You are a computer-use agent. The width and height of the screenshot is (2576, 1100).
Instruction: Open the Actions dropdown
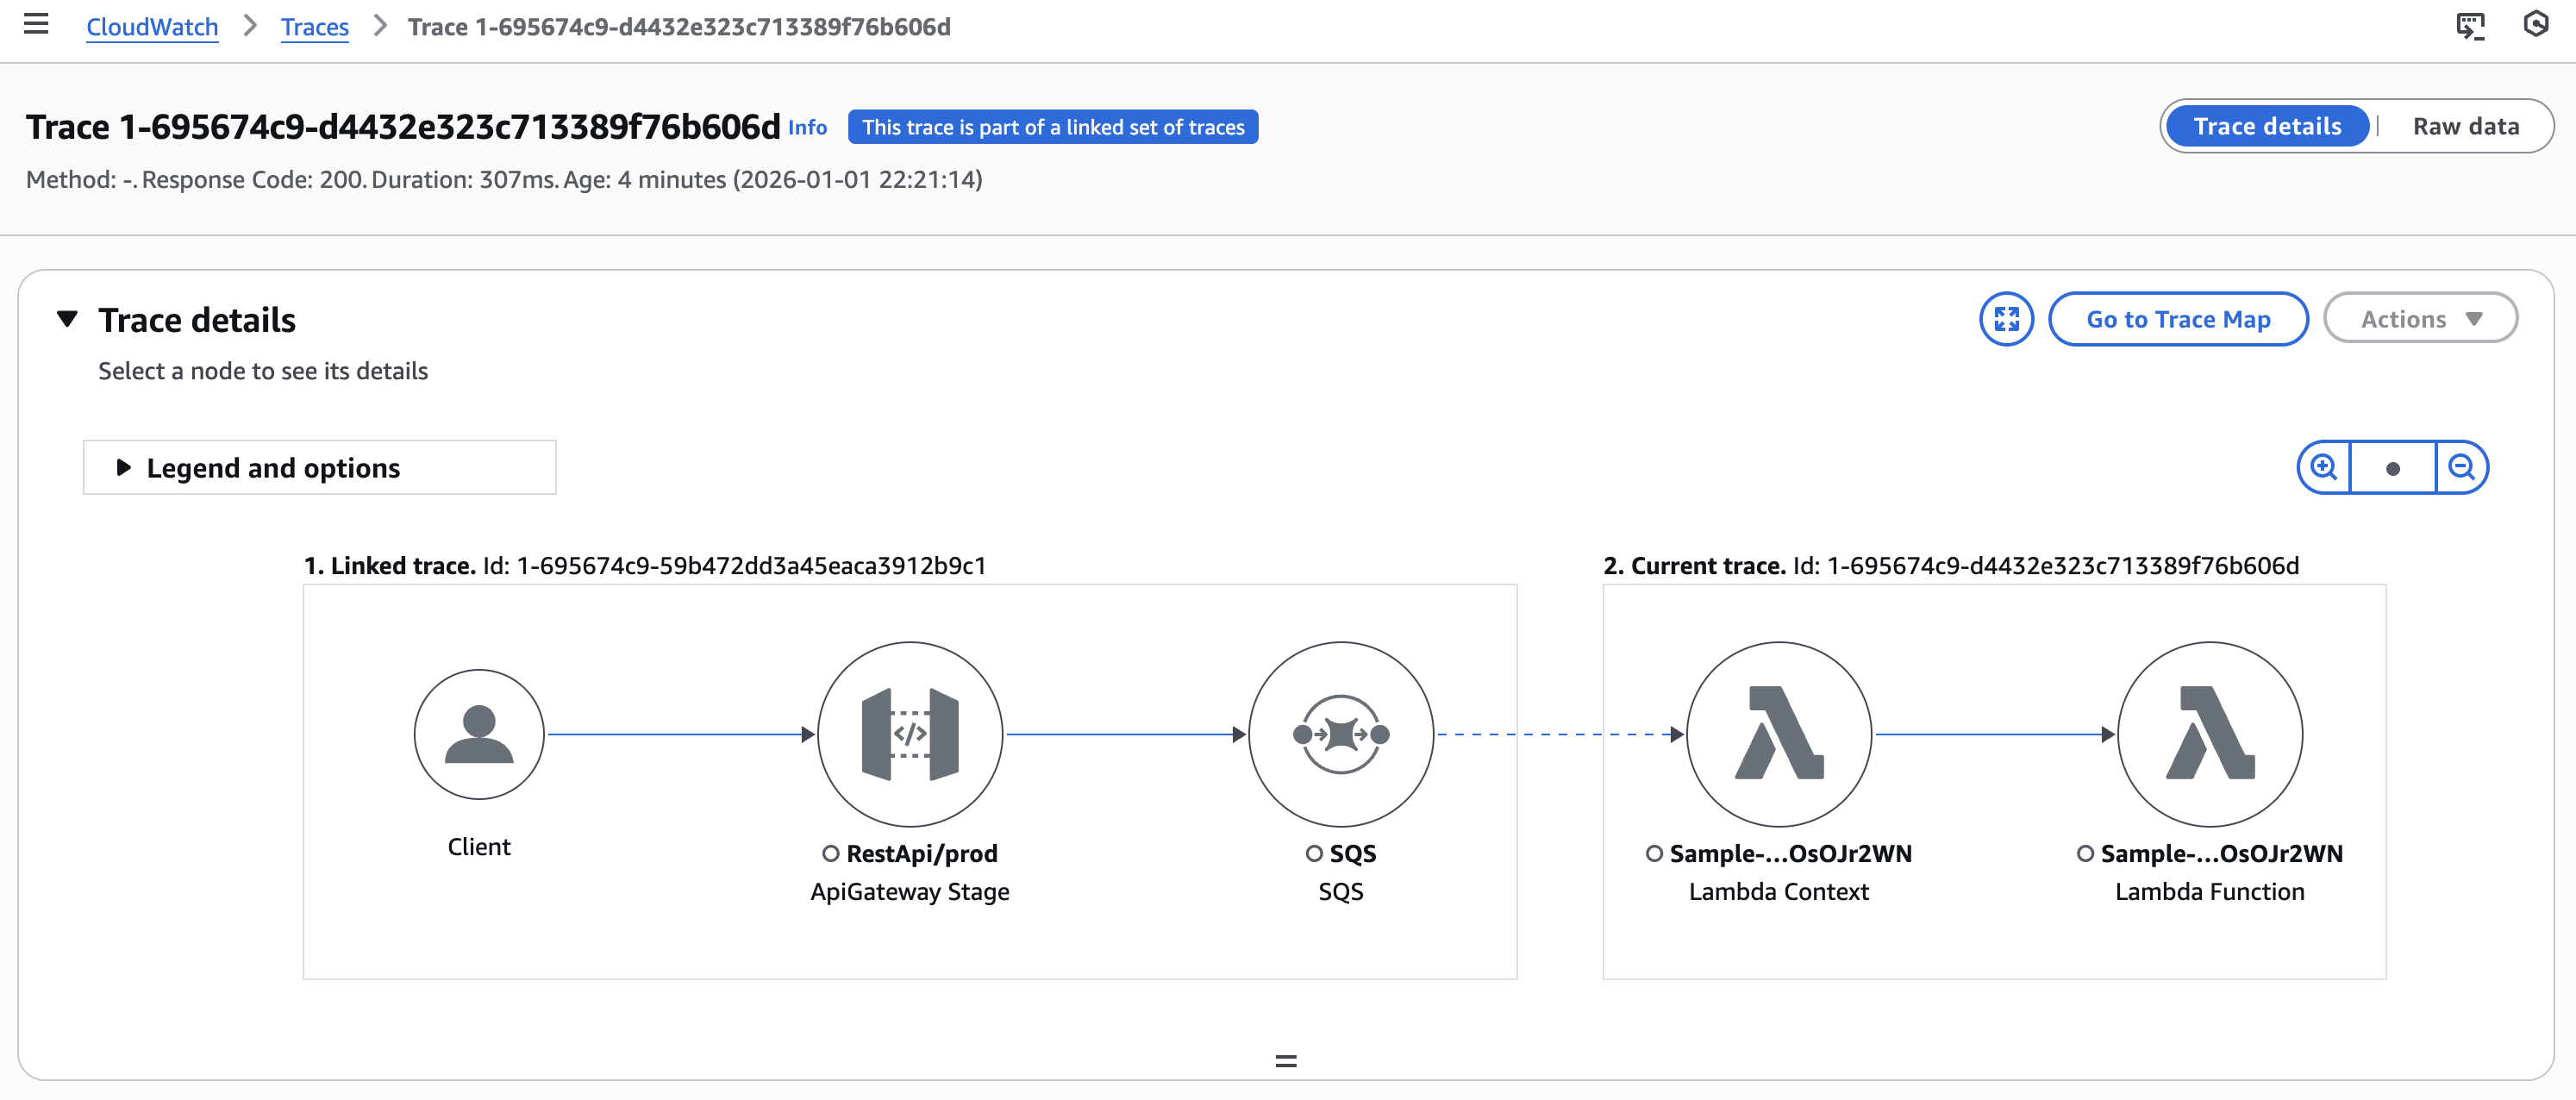(x=2420, y=319)
